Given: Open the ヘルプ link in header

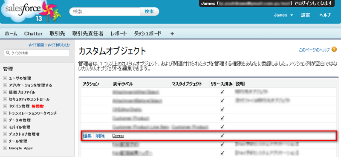Looking at the screenshot, I should pos(325,15).
